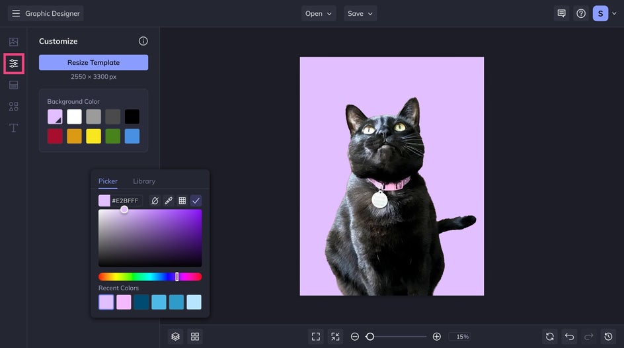The width and height of the screenshot is (624, 348).
Task: Click the hue slider handle
Action: (x=177, y=277)
